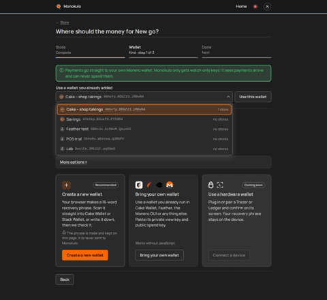Choose the Lab wallet option
Image resolution: width=327 pixels, height=300 pixels.
(144, 149)
